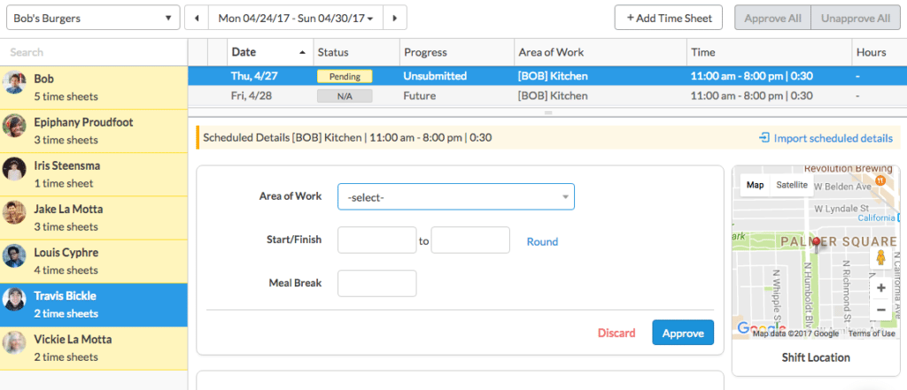Click the Round link

[x=542, y=241]
